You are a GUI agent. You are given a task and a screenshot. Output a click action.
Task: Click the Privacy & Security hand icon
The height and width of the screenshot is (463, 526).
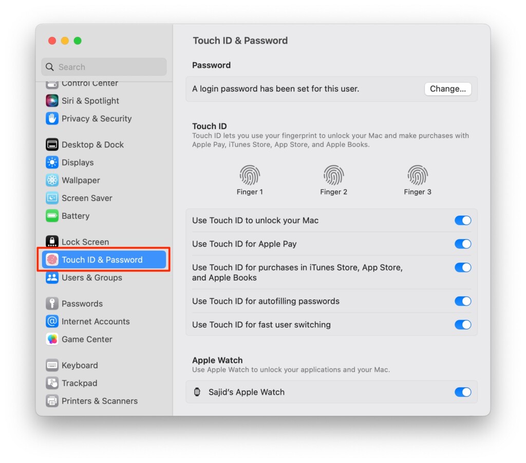click(52, 118)
